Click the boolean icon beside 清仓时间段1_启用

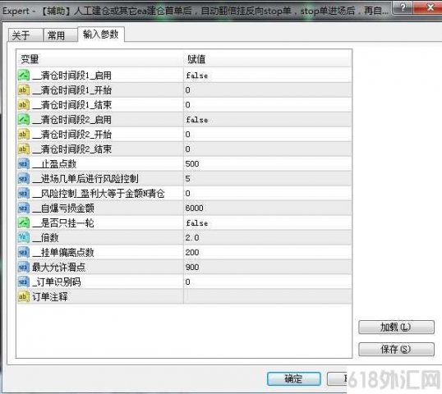(23, 76)
